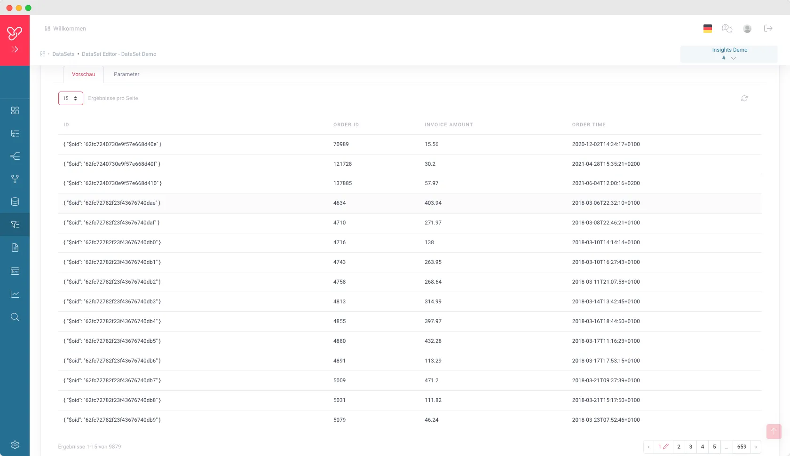Open the search magnifier icon in the sidebar
Image resolution: width=790 pixels, height=456 pixels.
tap(15, 317)
